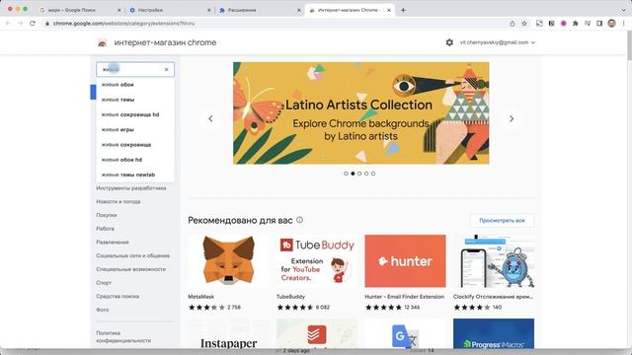Choose suggestion живые темы
Screen dimensions: 632x355
135,100
